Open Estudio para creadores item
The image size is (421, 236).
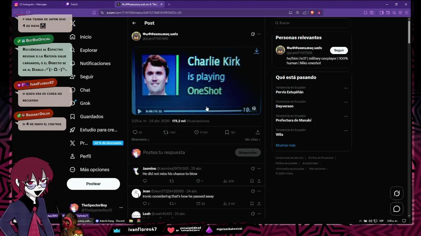click(x=98, y=130)
